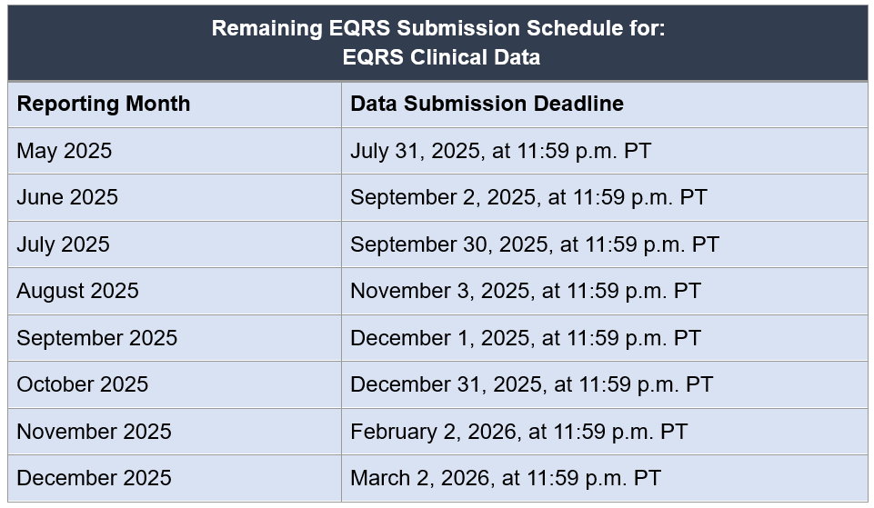Click the EQRS Clinical Data subtitle text
Image resolution: width=874 pixels, height=508 pixels.
[x=441, y=57]
